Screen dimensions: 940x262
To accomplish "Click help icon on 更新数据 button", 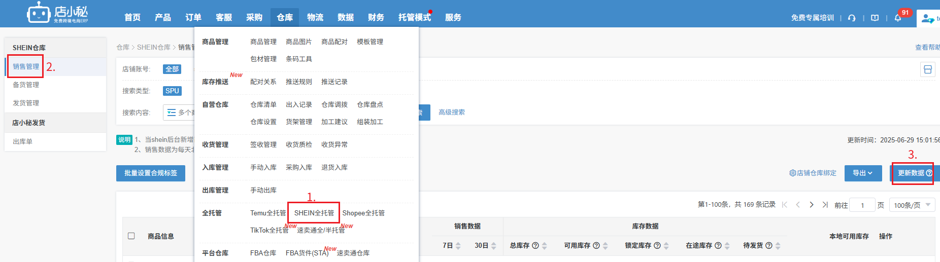I will click(x=929, y=173).
